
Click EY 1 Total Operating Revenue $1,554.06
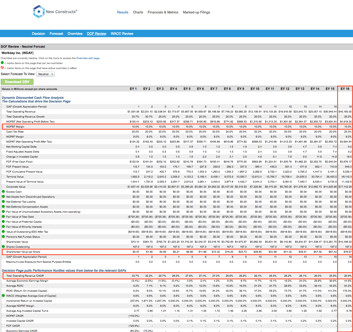tap(133, 112)
